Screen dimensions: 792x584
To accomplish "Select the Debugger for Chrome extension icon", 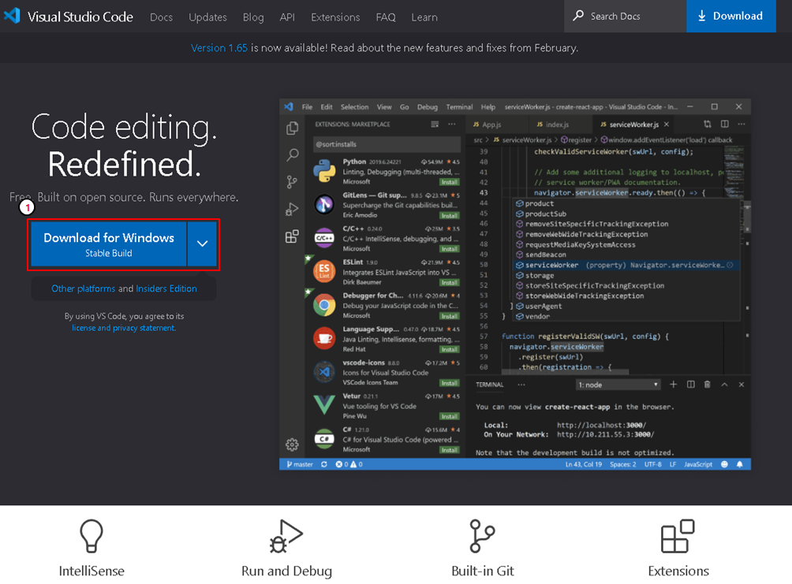I will click(324, 305).
